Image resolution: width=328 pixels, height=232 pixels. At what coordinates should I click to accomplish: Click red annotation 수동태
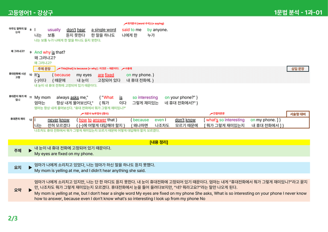pos(128,68)
